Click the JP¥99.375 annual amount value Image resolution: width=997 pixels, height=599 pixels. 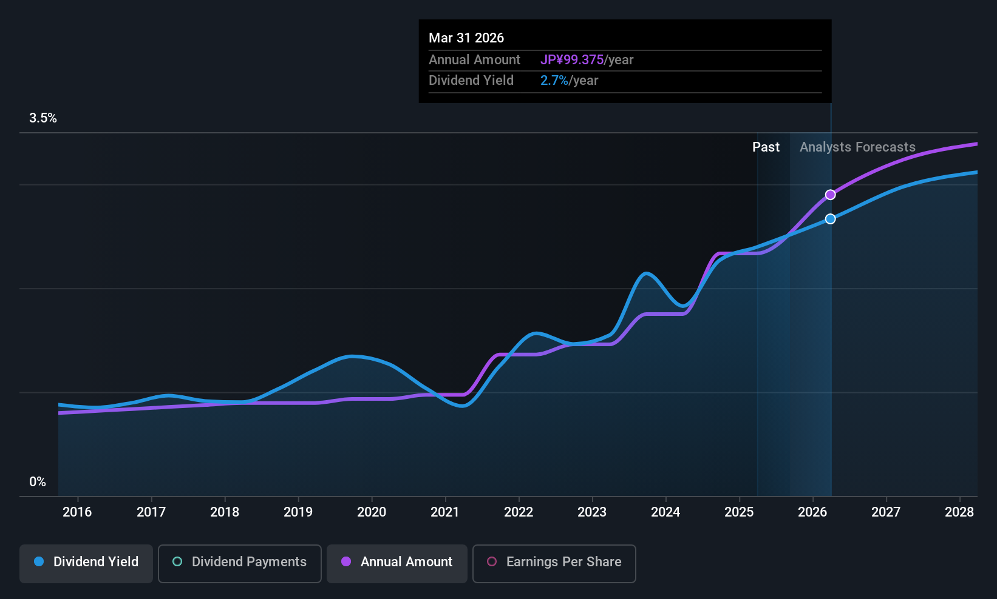[x=572, y=59]
